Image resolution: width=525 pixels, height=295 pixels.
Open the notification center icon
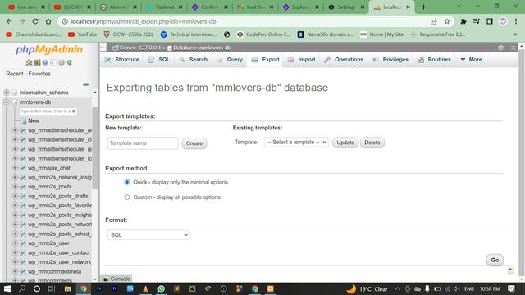pyautogui.click(x=511, y=288)
